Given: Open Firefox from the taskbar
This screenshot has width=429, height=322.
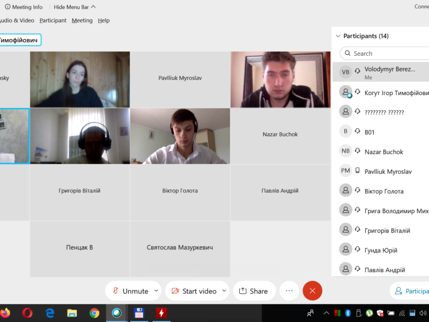Looking at the screenshot, I should (x=5, y=313).
